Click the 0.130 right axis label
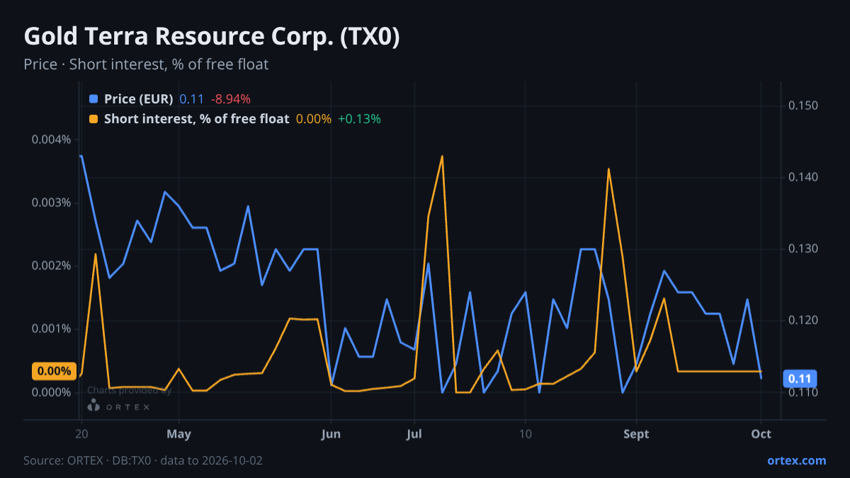Viewport: 850px width, 478px height. click(803, 249)
